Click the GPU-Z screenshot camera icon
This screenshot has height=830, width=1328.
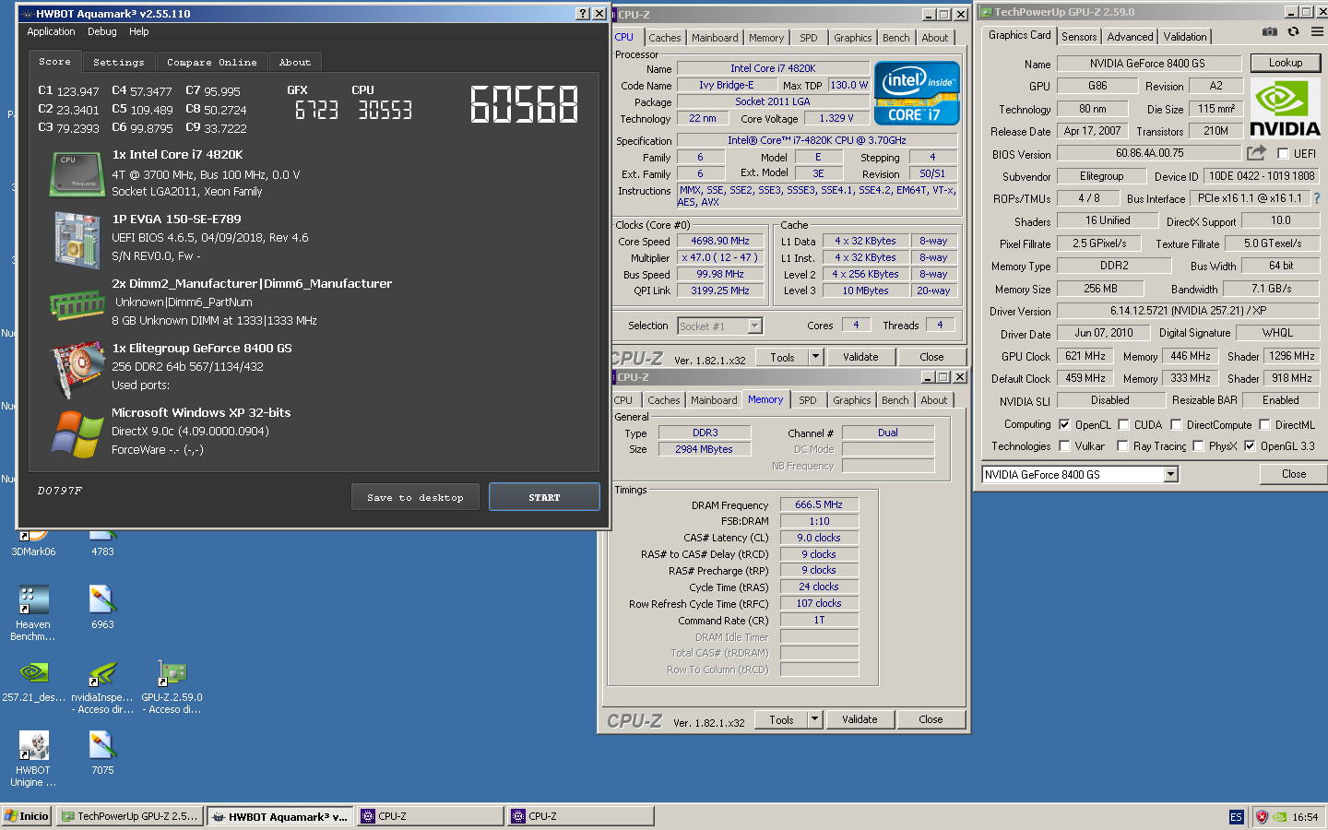(x=1270, y=31)
